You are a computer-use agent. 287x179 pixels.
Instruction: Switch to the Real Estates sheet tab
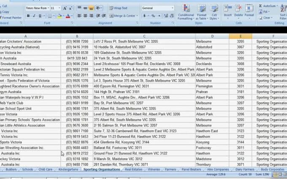coord(134,169)
